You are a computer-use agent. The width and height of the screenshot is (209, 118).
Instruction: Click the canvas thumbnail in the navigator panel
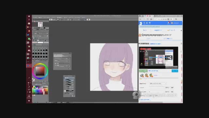pyautogui.click(x=40, y=24)
